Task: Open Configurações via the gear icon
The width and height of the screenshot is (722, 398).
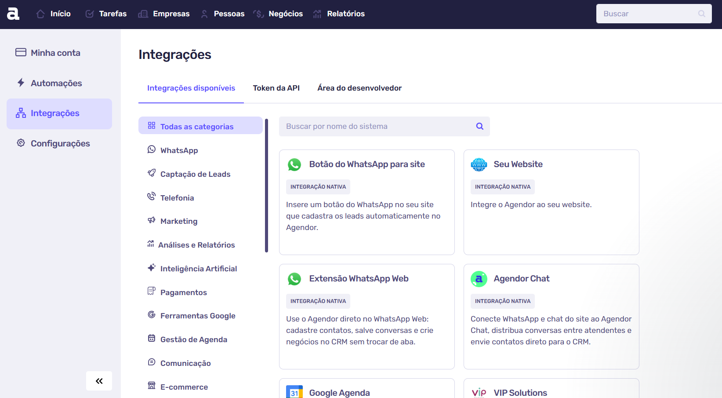Action: tap(21, 143)
